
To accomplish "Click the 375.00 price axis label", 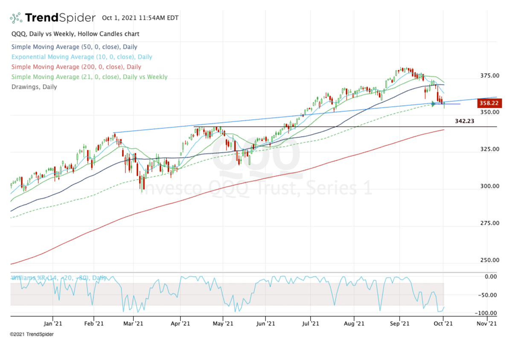I will click(489, 76).
